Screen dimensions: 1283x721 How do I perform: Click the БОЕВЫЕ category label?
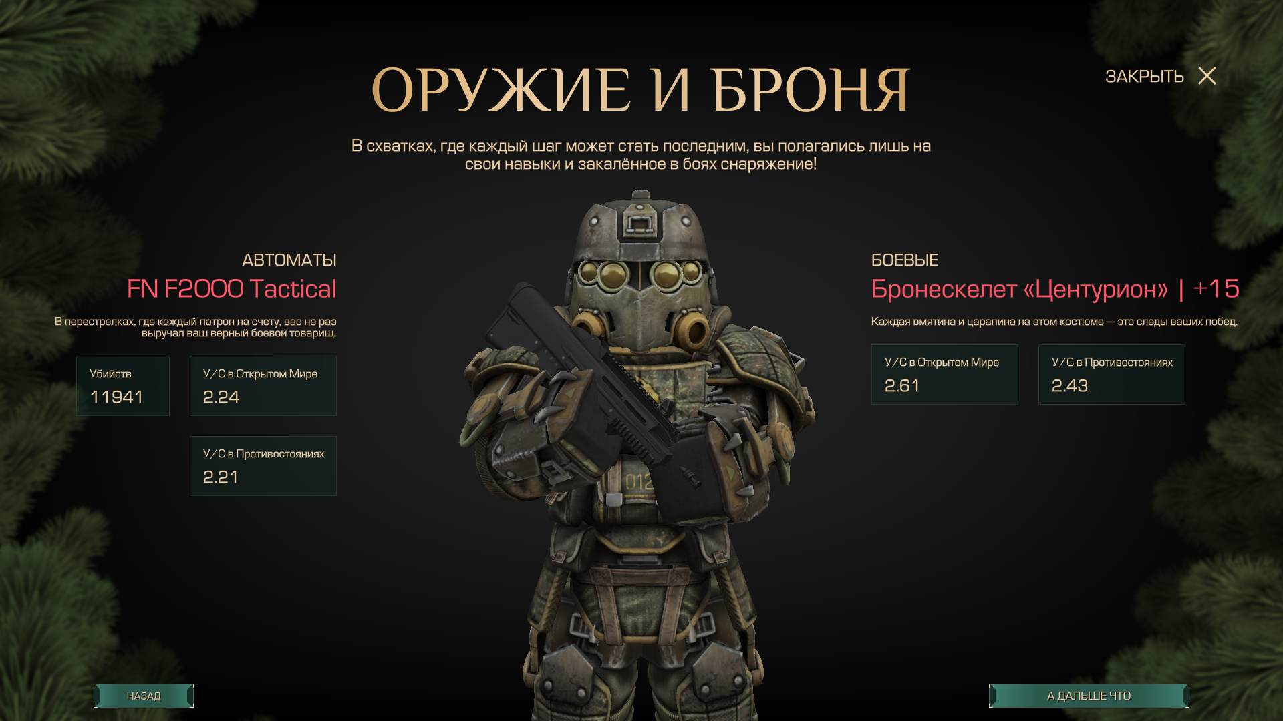[x=905, y=260]
